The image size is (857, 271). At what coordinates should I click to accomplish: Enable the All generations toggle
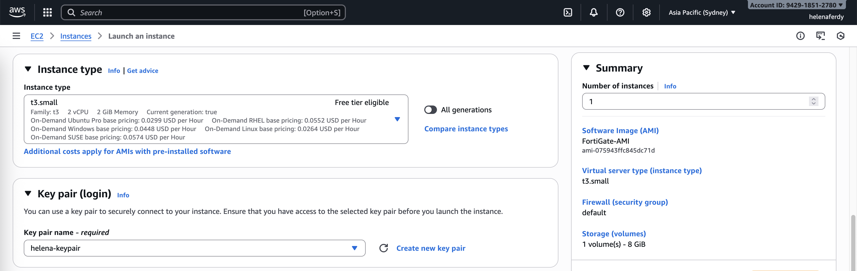coord(430,110)
